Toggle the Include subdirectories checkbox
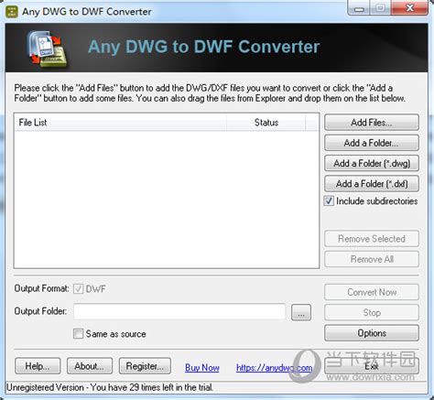 (x=329, y=201)
